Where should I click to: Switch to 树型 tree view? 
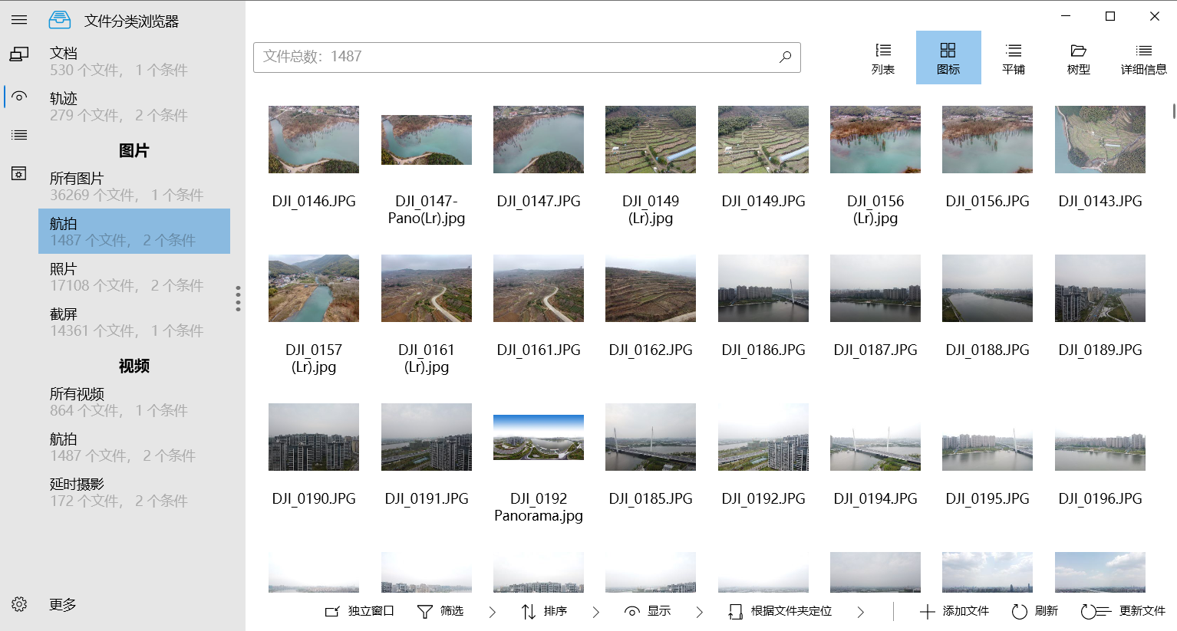tap(1078, 58)
